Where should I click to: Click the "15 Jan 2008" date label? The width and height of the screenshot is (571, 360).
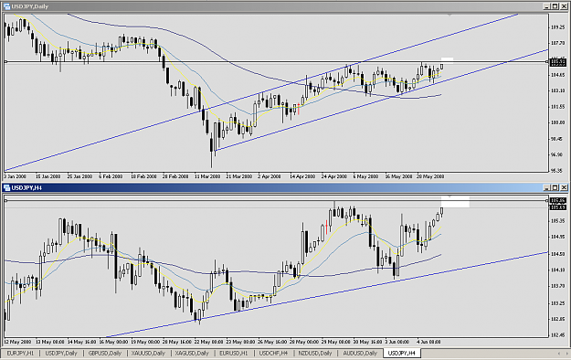click(x=48, y=176)
